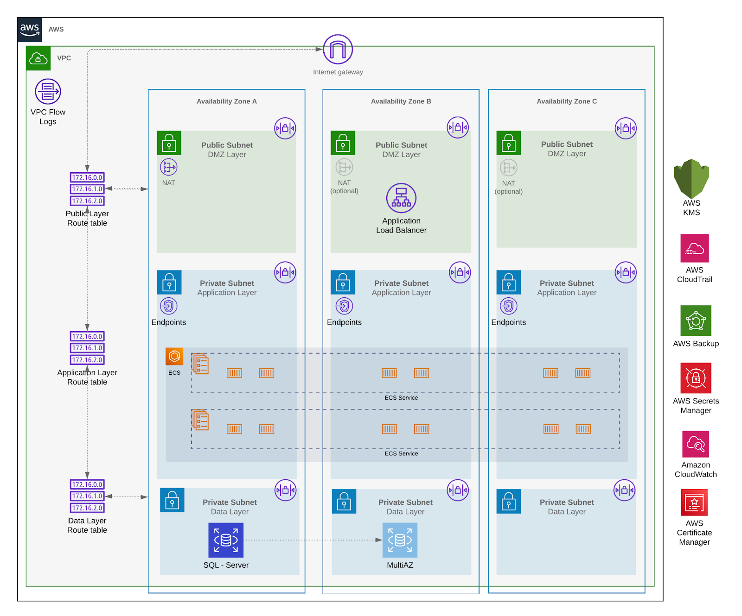Click Zone A Public Subnet lock icon
Viewport: 742px width, 616px height.
(x=169, y=143)
